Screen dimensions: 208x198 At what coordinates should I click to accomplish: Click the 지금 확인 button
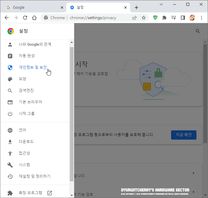(x=183, y=135)
